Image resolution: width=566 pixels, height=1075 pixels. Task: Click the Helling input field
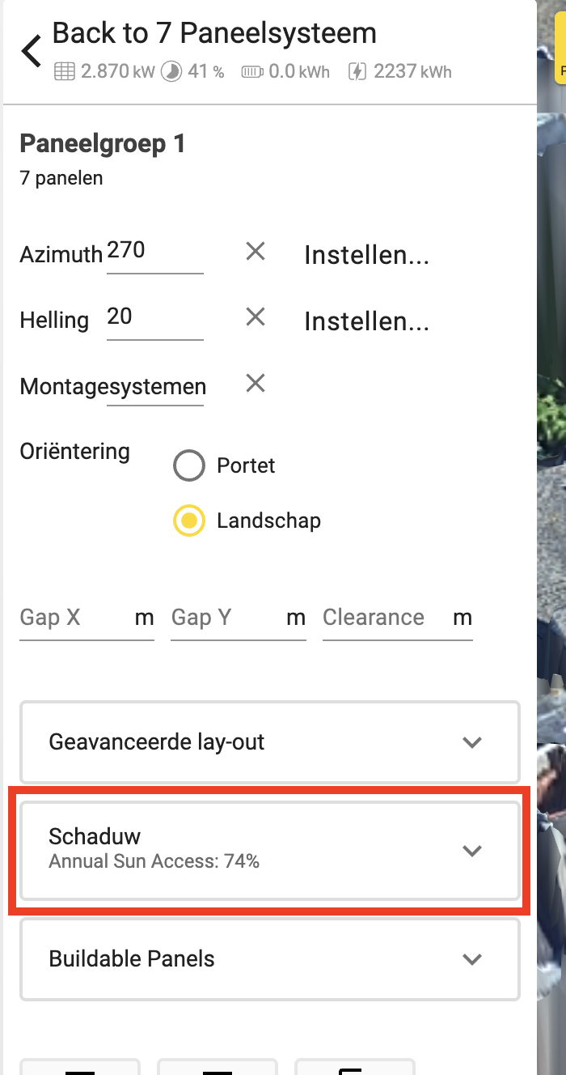155,320
